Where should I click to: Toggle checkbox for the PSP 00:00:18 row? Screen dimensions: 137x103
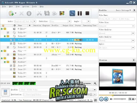coord(8,47)
